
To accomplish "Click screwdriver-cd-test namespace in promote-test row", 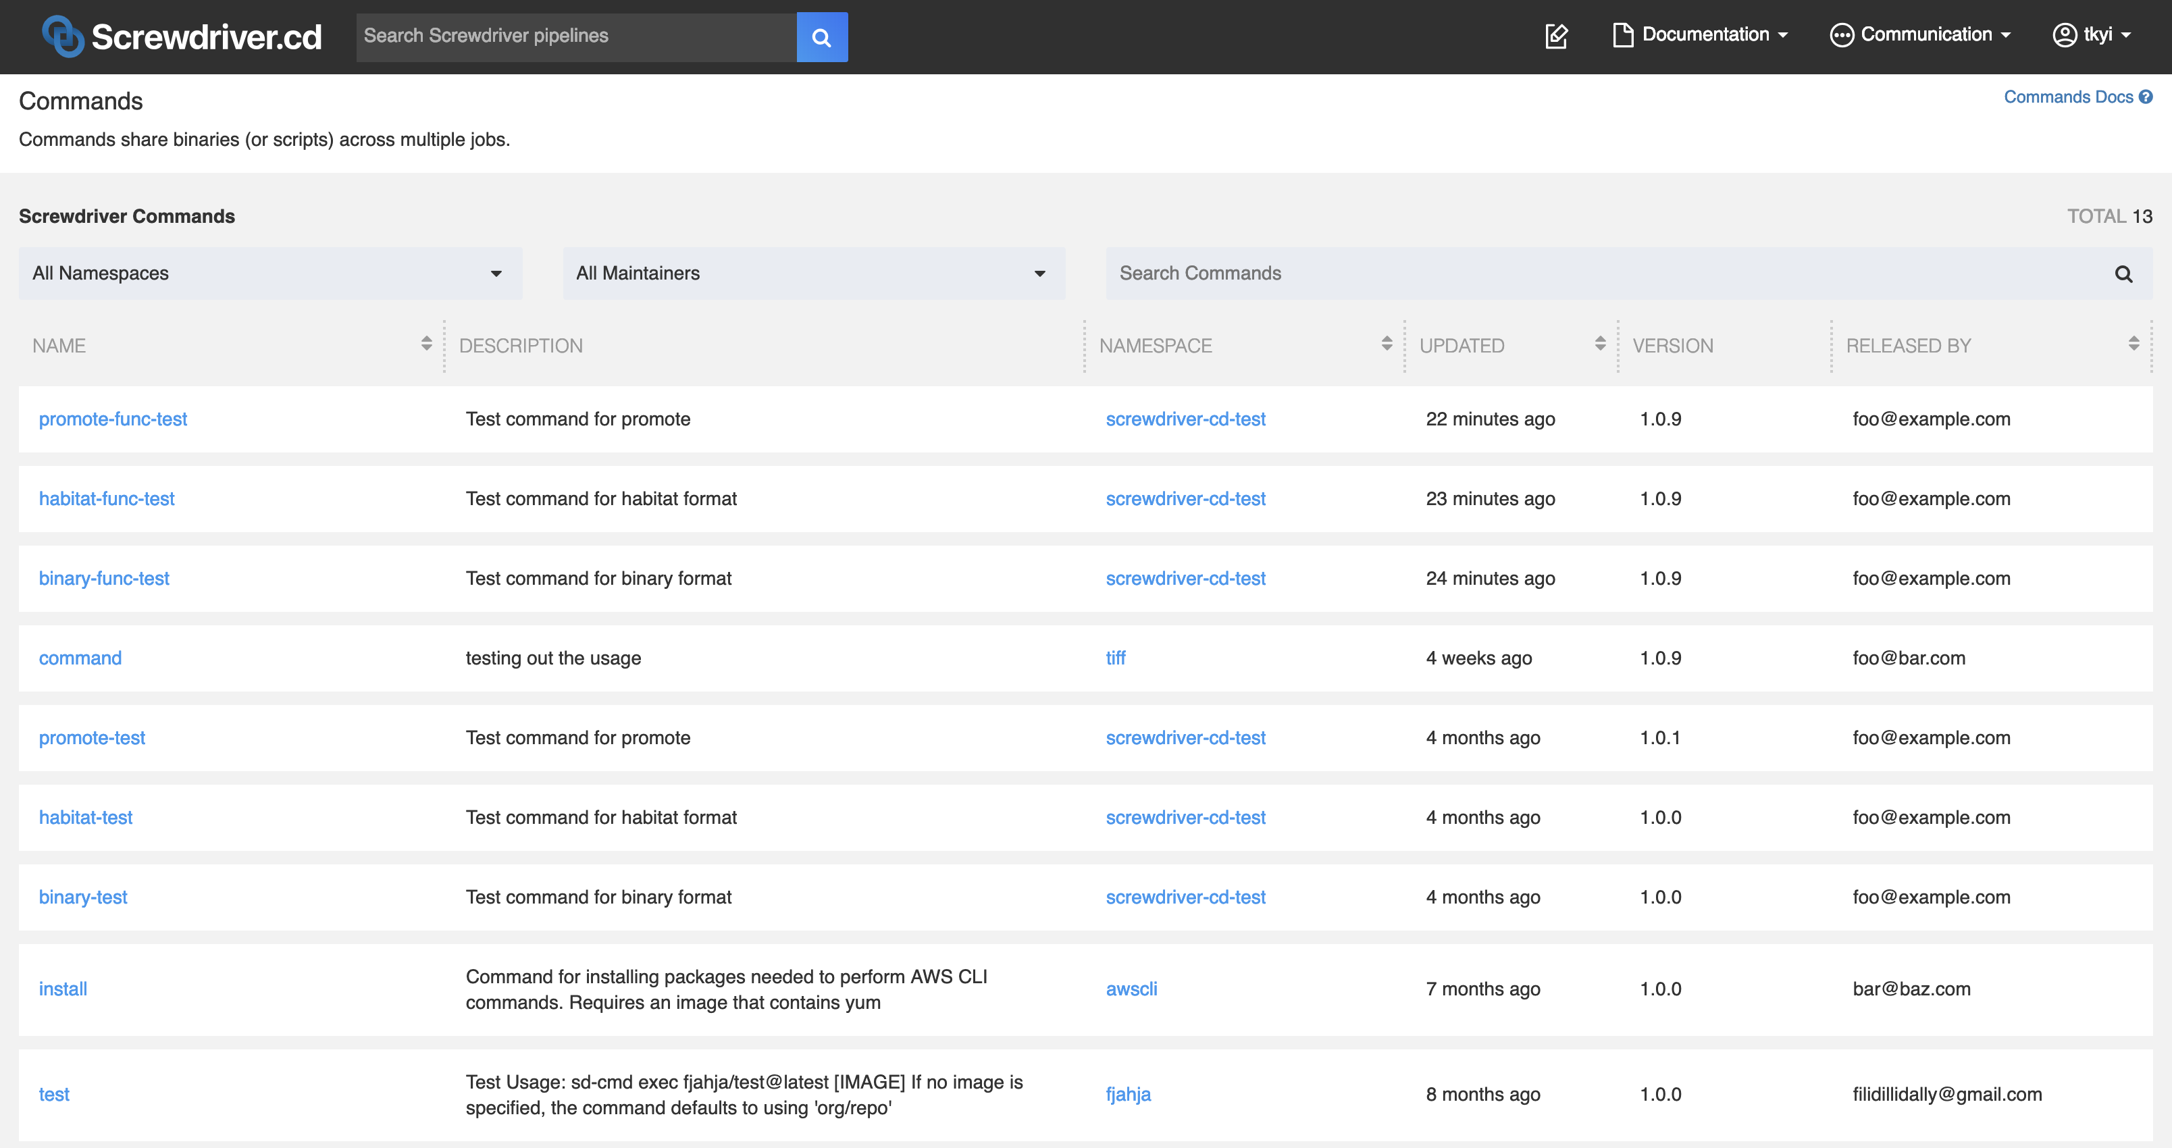I will pyautogui.click(x=1185, y=737).
